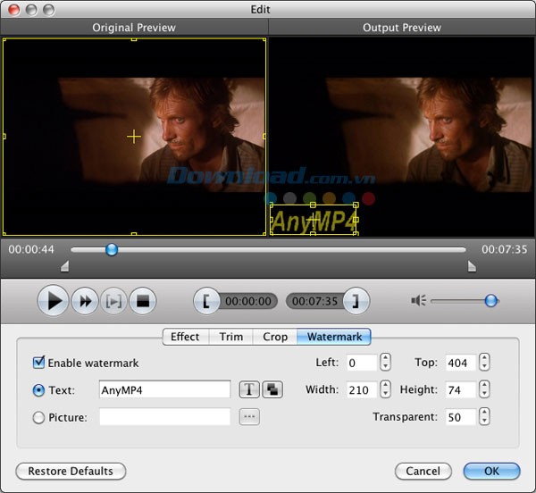Click the Transparent value field
The width and height of the screenshot is (536, 493).
(x=460, y=417)
